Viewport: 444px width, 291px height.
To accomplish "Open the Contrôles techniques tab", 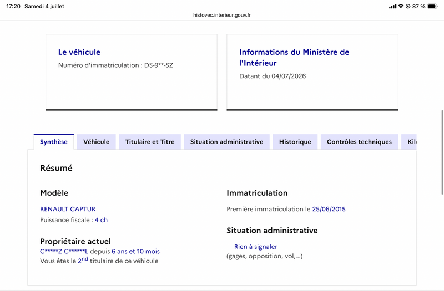I will tap(359, 142).
